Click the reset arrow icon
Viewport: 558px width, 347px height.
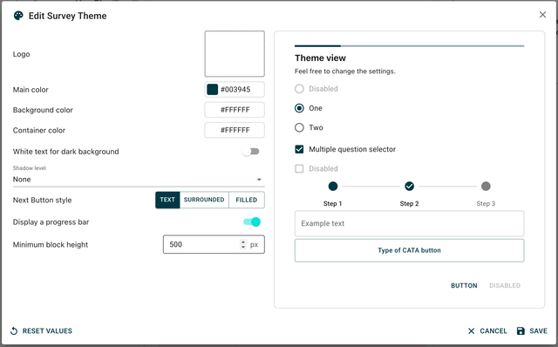tap(14, 331)
